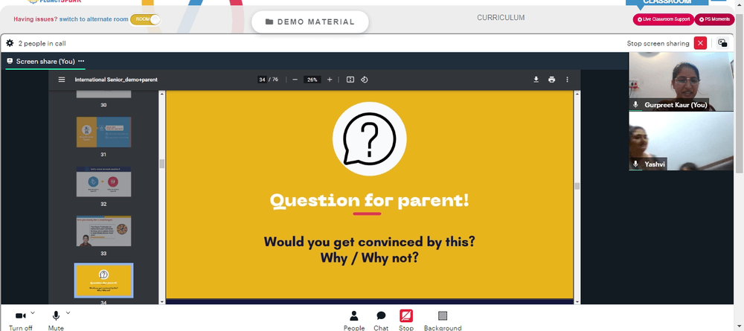Open the People panel
Screen dimensions: 744x331
354,321
